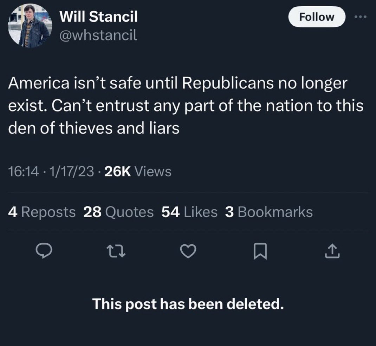View the 4 Reposts list
Viewport: 376px width, 346px height.
[x=42, y=212]
